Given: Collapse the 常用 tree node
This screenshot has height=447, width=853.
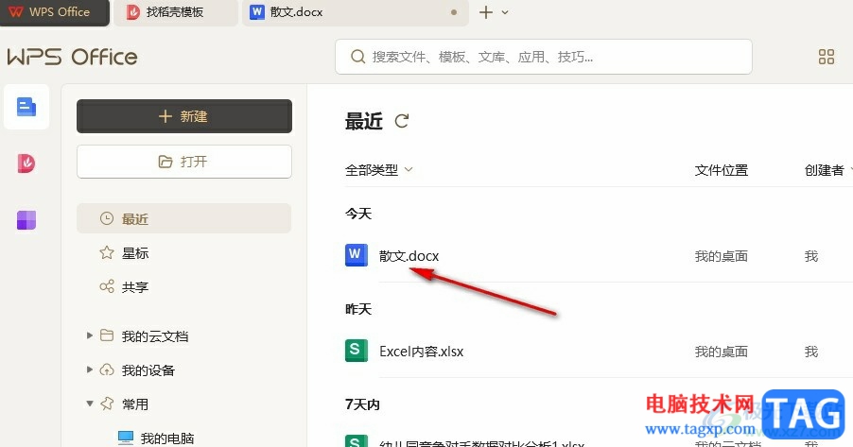Looking at the screenshot, I should point(90,404).
